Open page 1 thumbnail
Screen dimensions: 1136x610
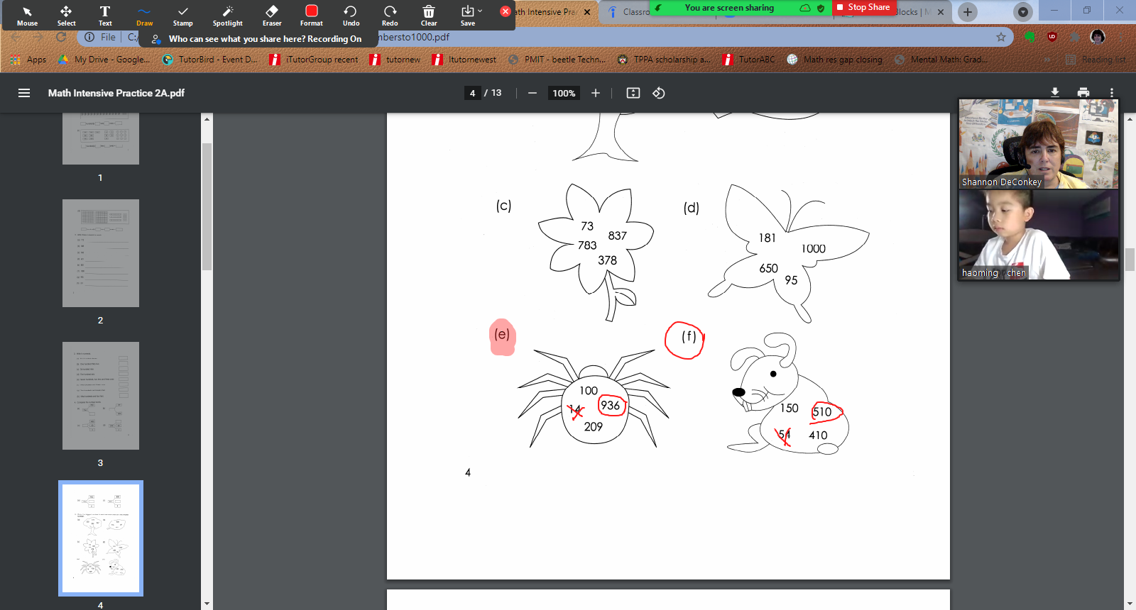click(101, 139)
